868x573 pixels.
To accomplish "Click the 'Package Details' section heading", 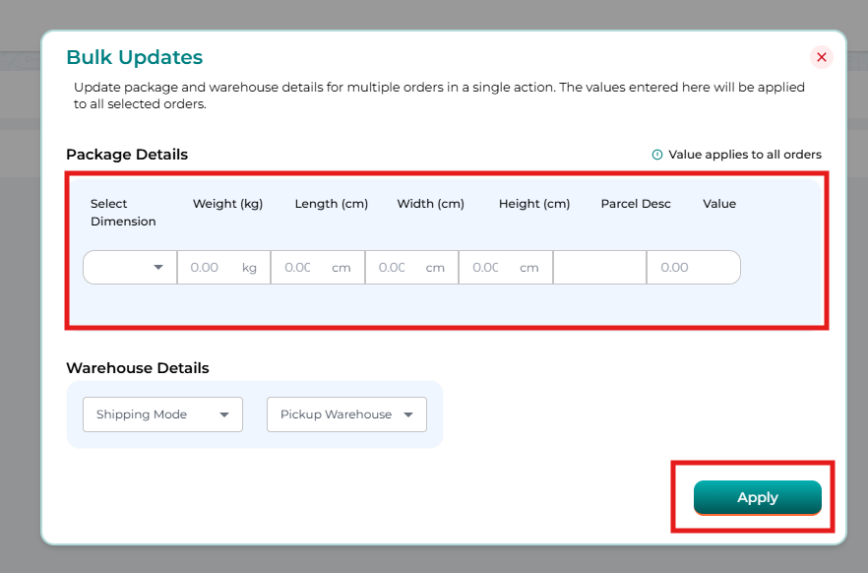I will [127, 155].
